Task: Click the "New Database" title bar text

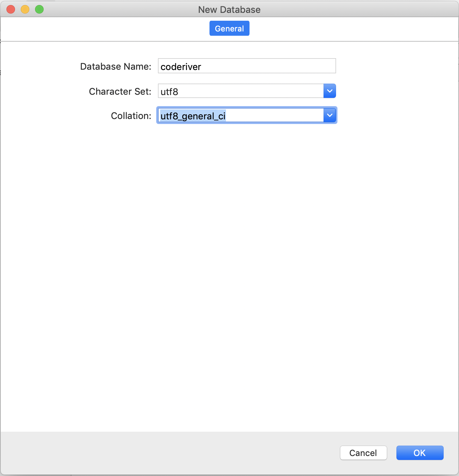Action: [x=229, y=10]
